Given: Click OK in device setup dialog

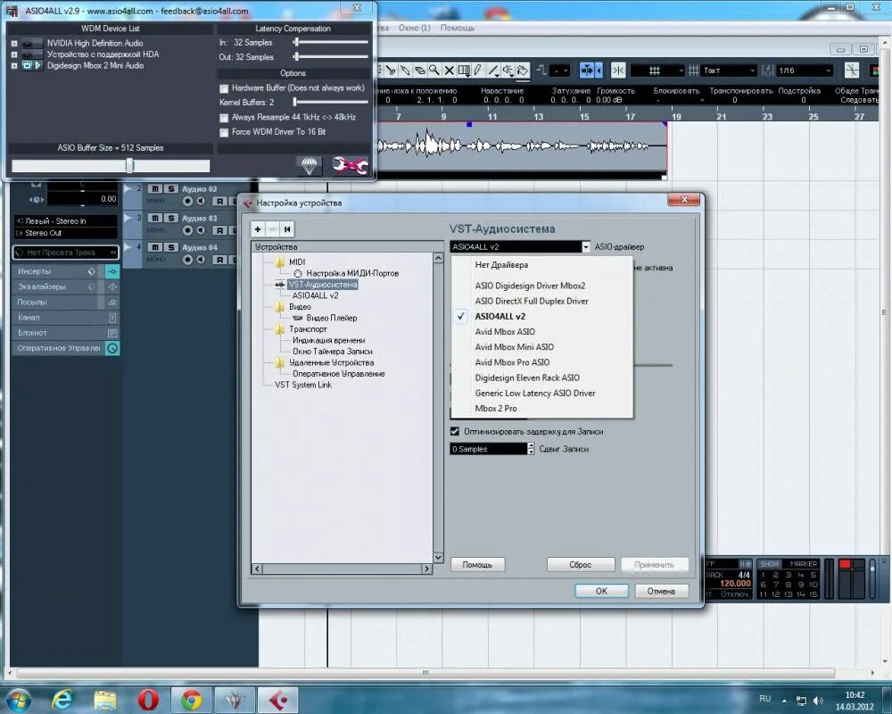Looking at the screenshot, I should (601, 591).
